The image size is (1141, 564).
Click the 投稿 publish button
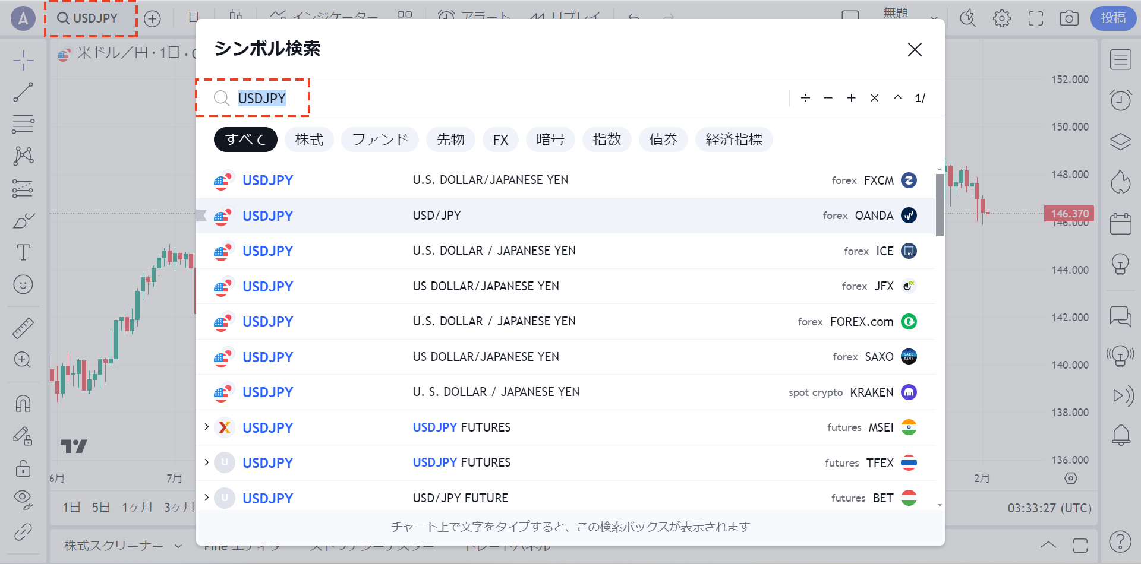coord(1113,18)
